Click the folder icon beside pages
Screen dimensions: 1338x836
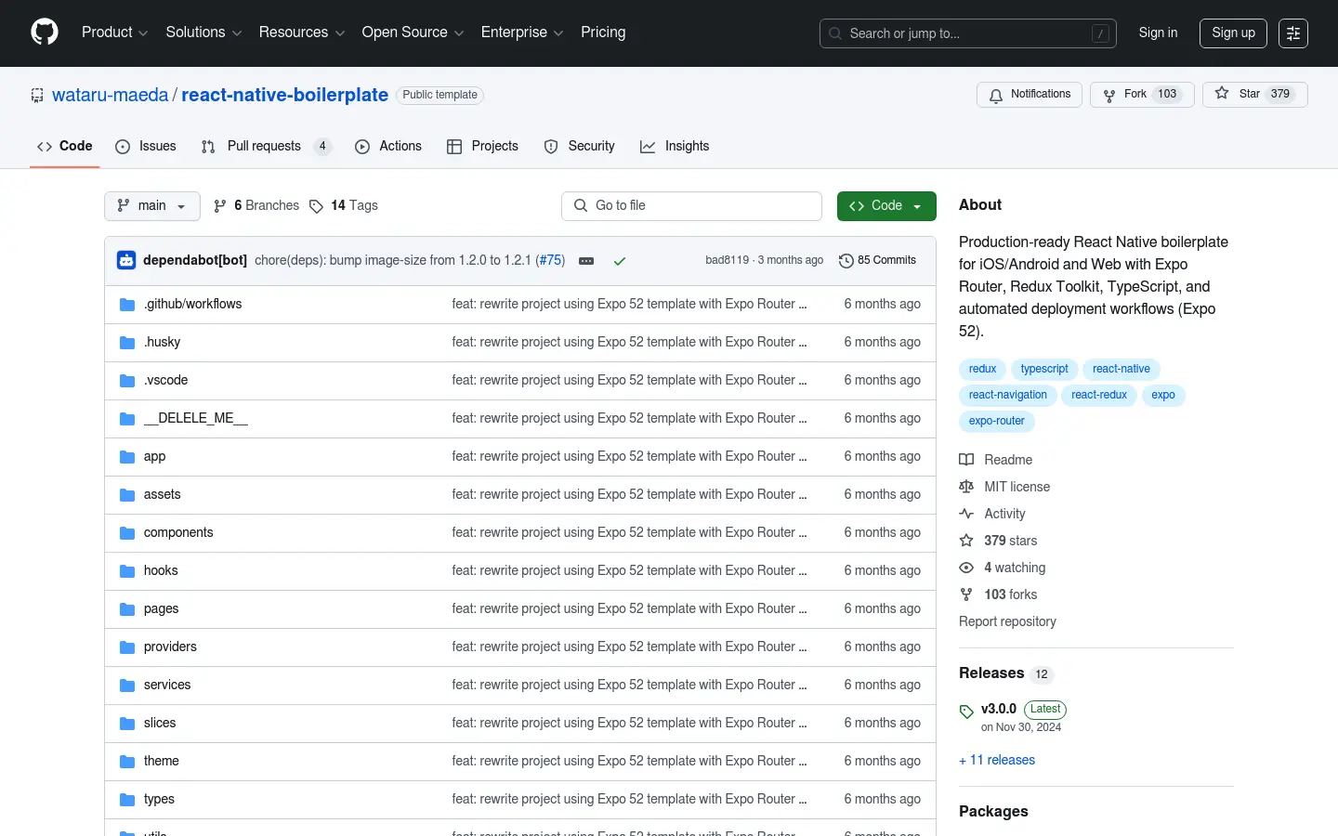click(127, 609)
